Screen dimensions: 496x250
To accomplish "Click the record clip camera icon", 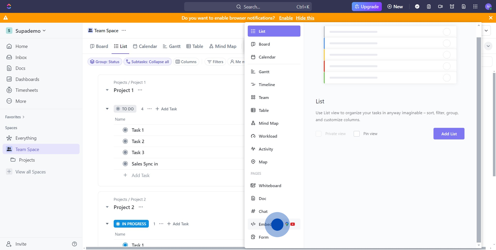I will [x=440, y=7].
